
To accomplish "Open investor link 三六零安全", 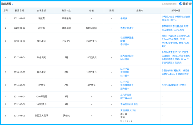I will point(126,95).
